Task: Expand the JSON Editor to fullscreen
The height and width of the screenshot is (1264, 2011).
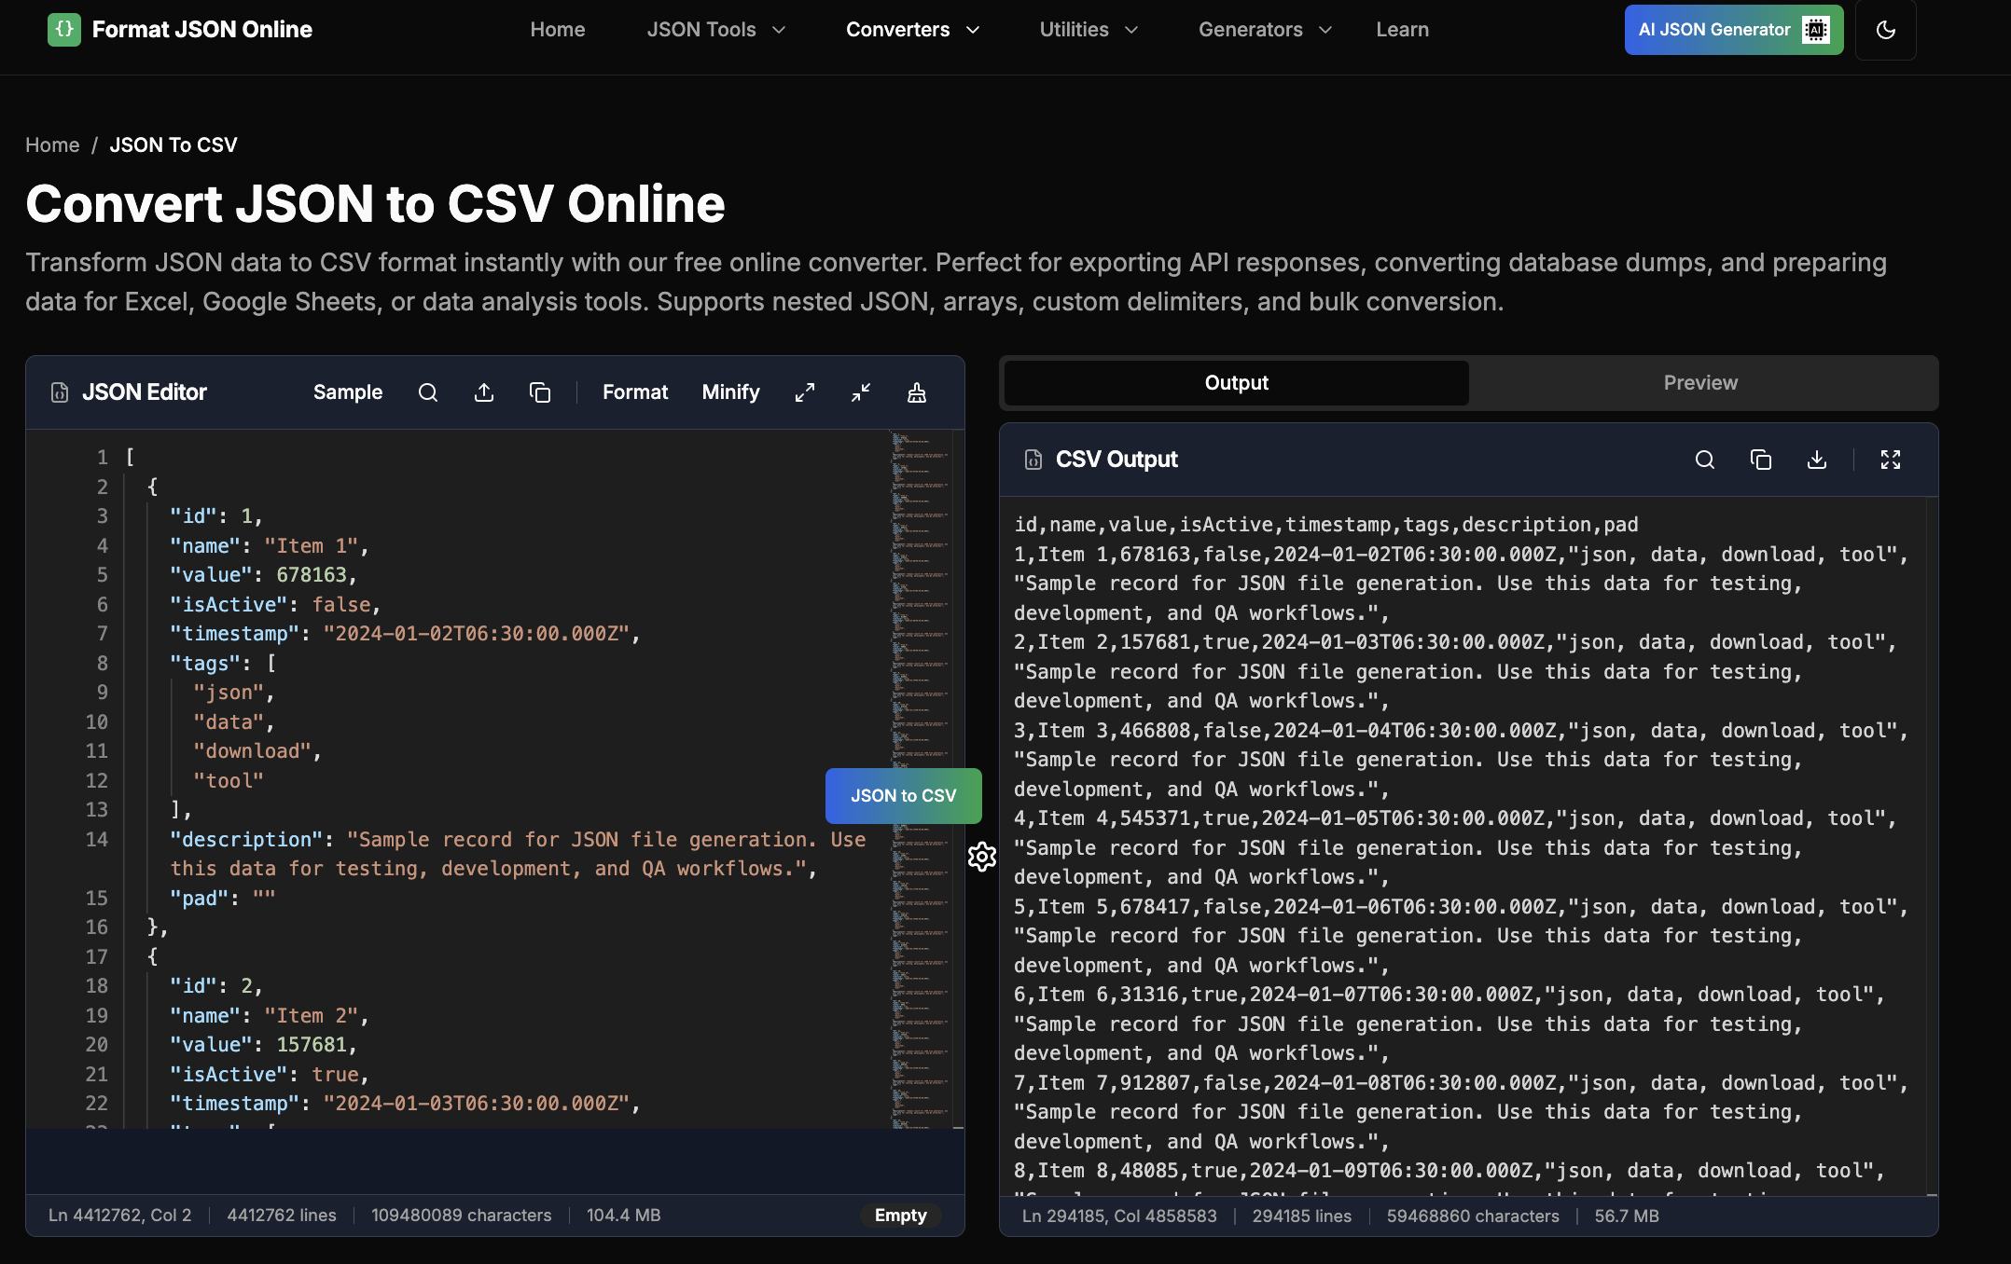Action: [804, 392]
